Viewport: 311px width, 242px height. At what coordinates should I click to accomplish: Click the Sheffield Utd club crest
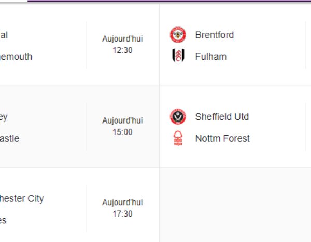[178, 117]
